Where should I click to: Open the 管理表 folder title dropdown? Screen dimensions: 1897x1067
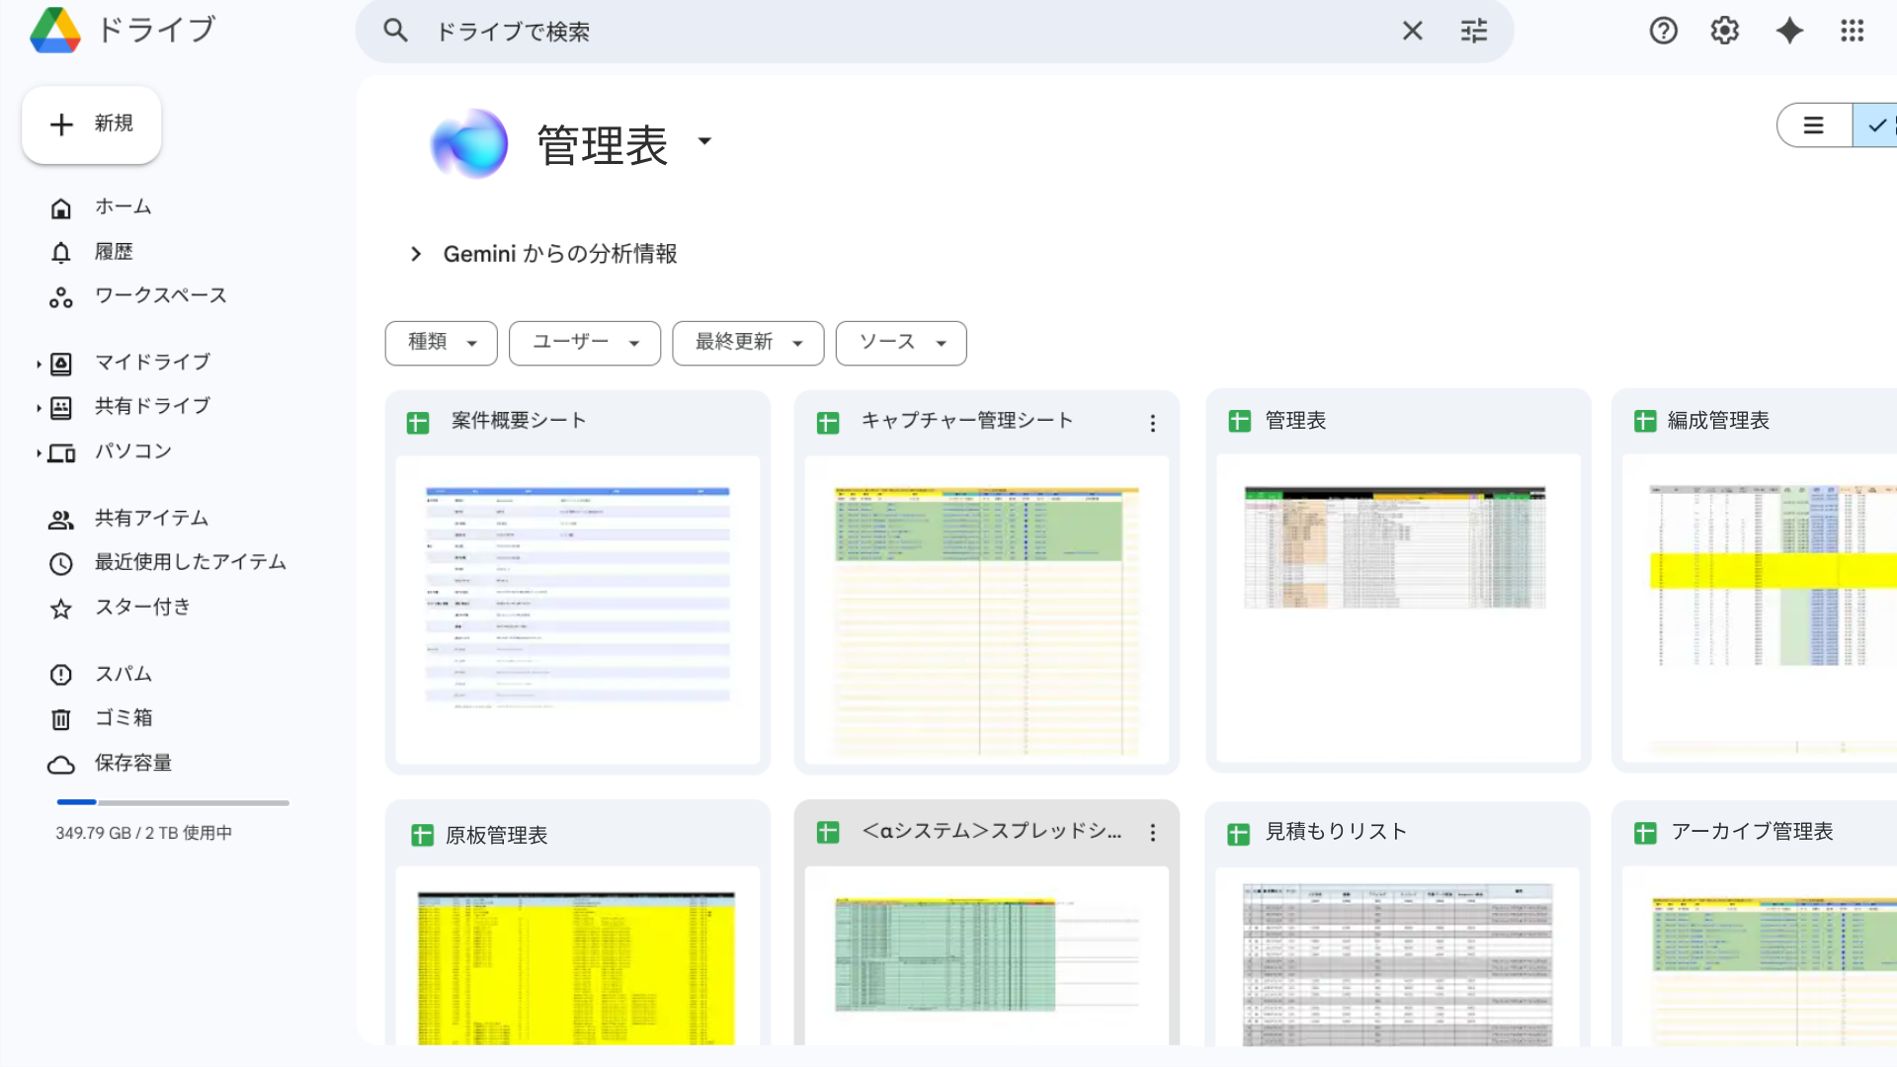(704, 141)
